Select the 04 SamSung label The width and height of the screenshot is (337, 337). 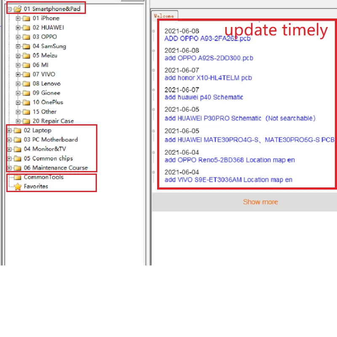pos(49,46)
